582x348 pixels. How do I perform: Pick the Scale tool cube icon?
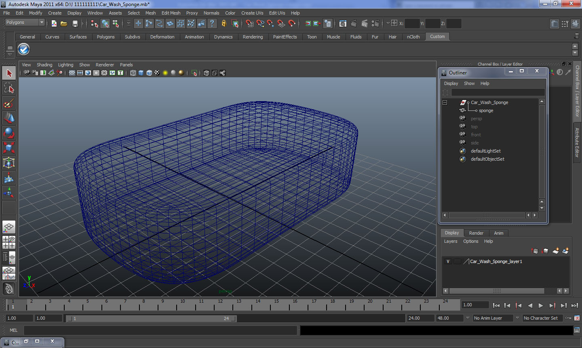pos(9,147)
